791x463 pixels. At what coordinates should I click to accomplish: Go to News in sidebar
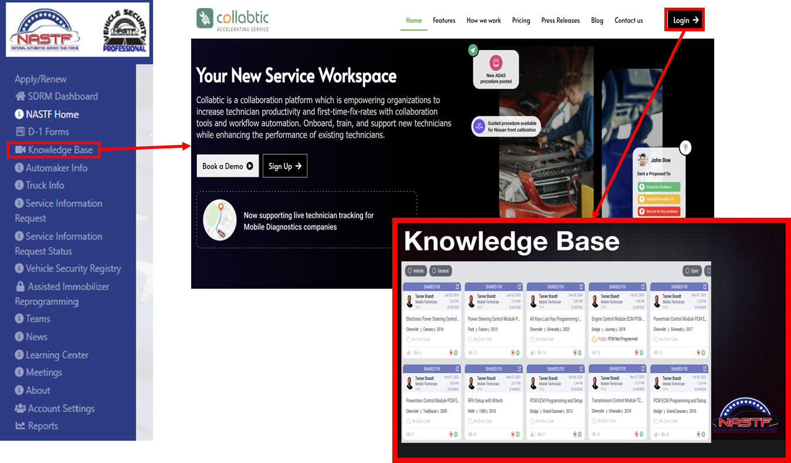[x=31, y=337]
